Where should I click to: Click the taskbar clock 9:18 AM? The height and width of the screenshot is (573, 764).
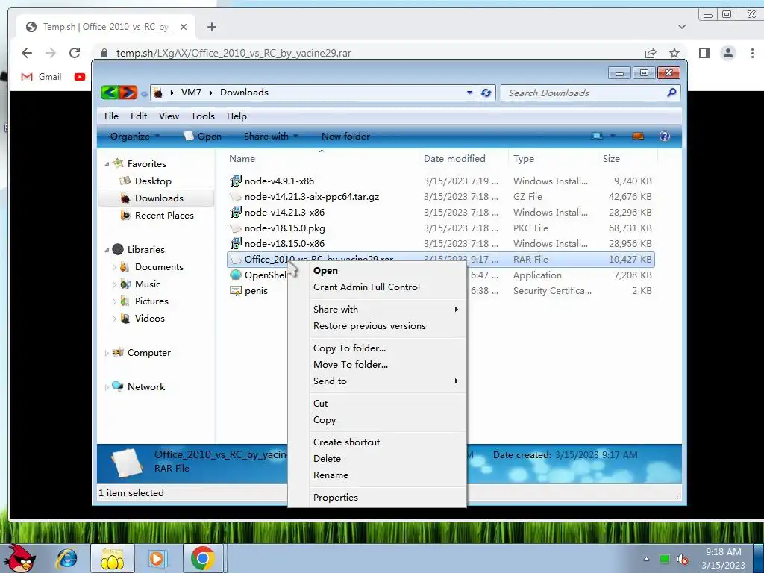[x=723, y=551]
